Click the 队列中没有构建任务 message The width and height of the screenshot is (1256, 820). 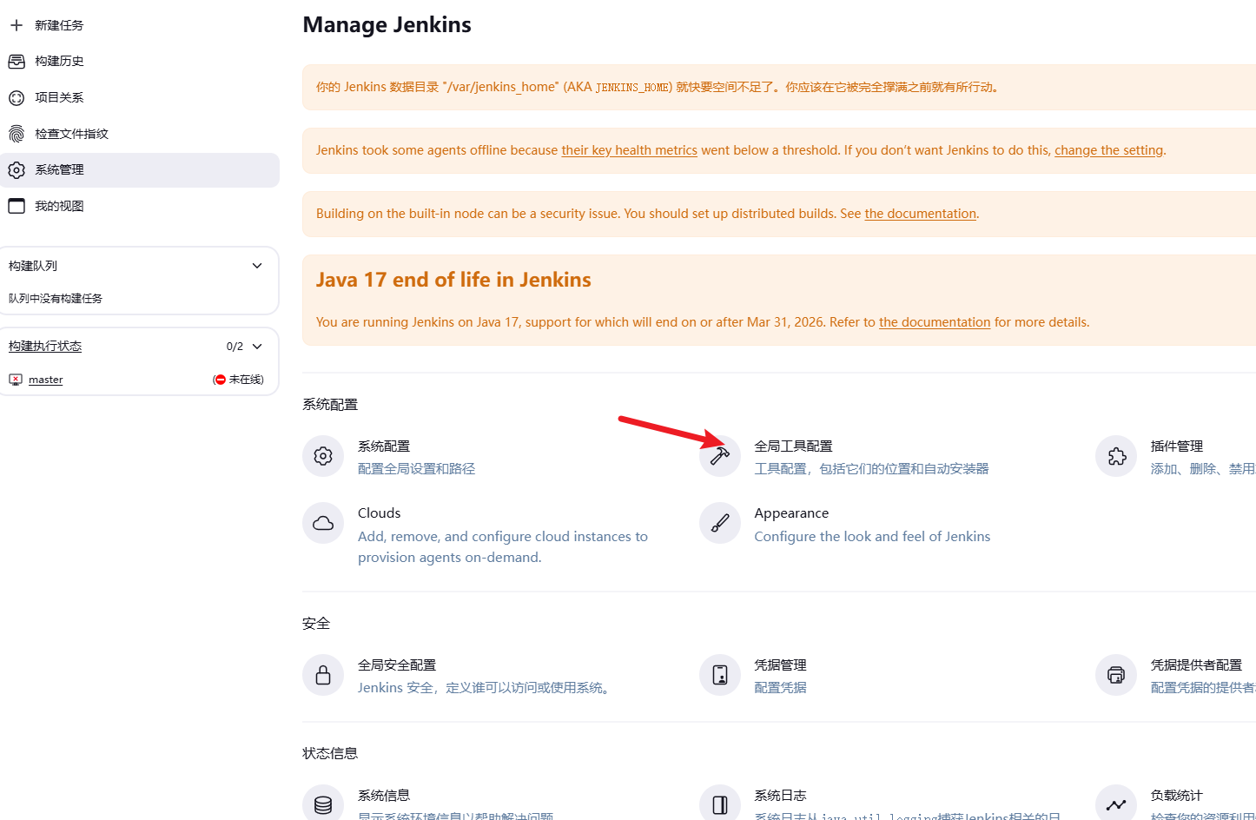click(56, 299)
